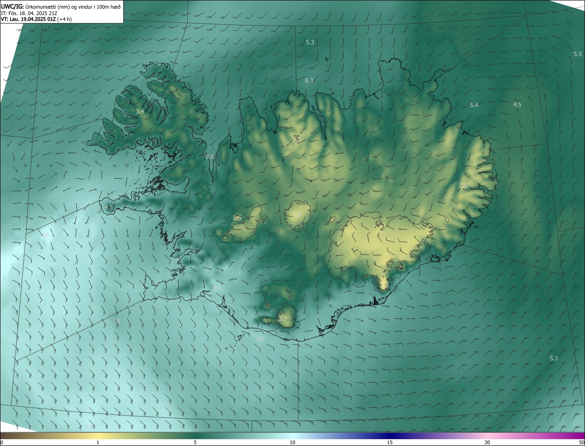
Task: Click the colorbar tick labeled 5
Action: pos(195,442)
